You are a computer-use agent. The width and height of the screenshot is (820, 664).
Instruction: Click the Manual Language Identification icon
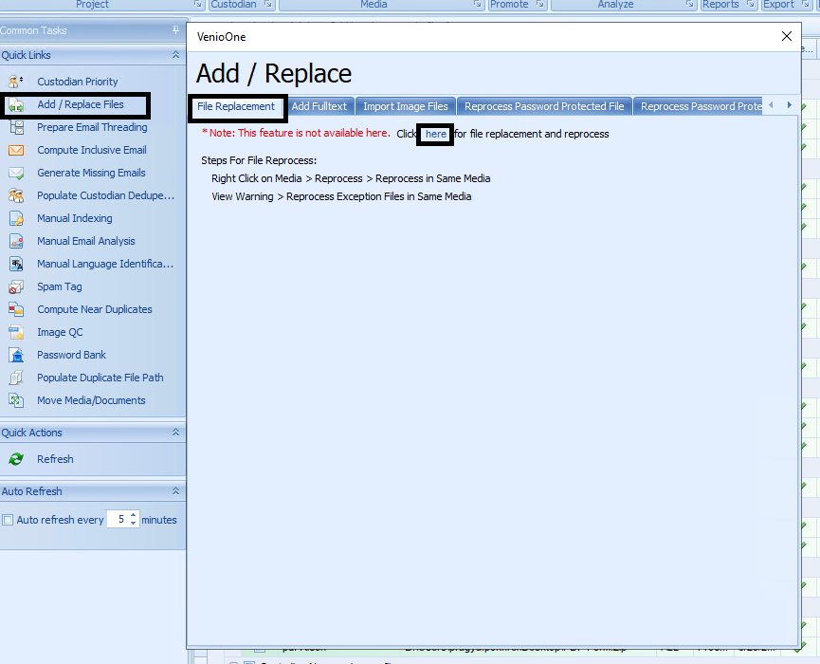click(16, 264)
